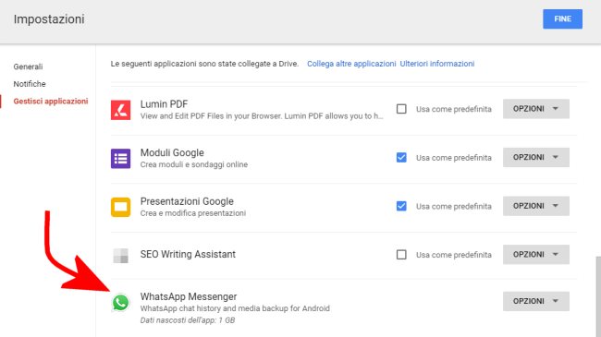Enable Lumin PDF as default checkbox
601x337 pixels.
pyautogui.click(x=401, y=109)
